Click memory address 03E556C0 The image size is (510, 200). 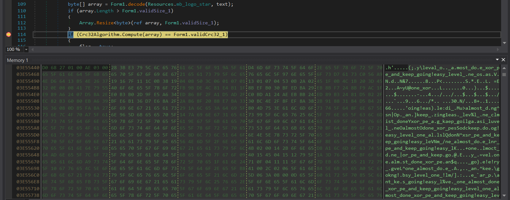pos(28,175)
